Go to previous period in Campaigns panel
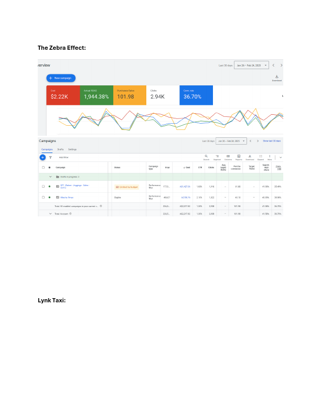Image resolution: width=321 pixels, height=415 pixels. click(251, 141)
